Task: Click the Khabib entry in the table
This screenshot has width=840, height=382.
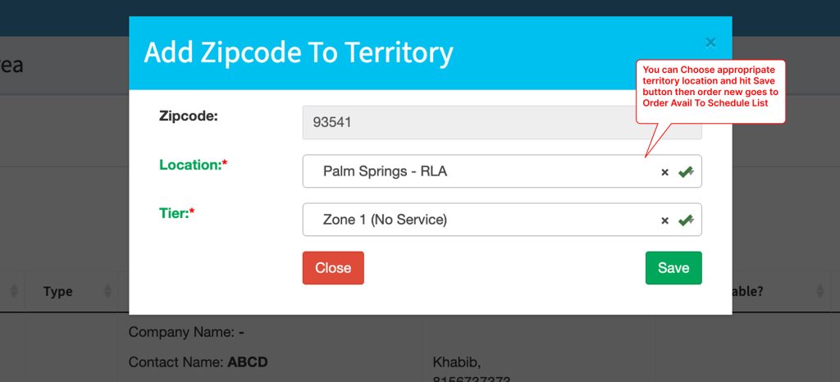Action: (x=455, y=362)
